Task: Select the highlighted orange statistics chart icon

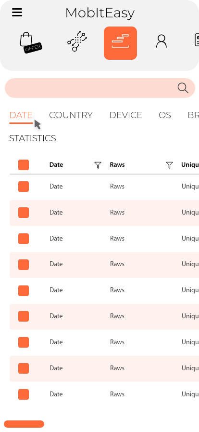Action: click(120, 43)
